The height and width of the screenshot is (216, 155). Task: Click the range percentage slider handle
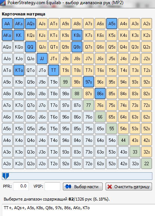6,176
